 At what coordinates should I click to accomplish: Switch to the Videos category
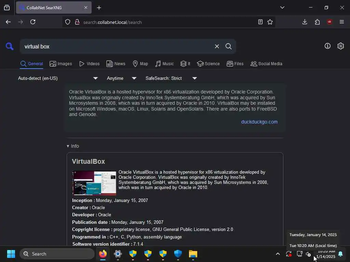[x=90, y=64]
